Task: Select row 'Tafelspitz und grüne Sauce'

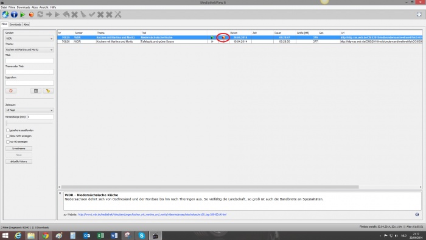Action: pyautogui.click(x=240, y=41)
